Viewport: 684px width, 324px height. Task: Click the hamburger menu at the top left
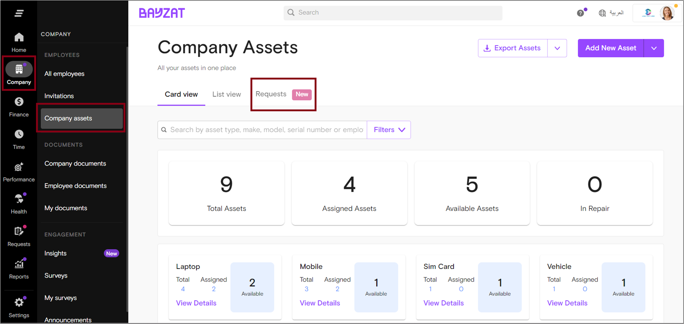pos(19,13)
